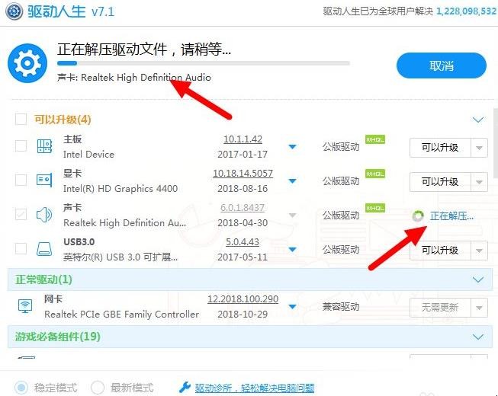Click the 声卡 speaker icon
Viewport: 498px width, 396px height.
[44, 214]
